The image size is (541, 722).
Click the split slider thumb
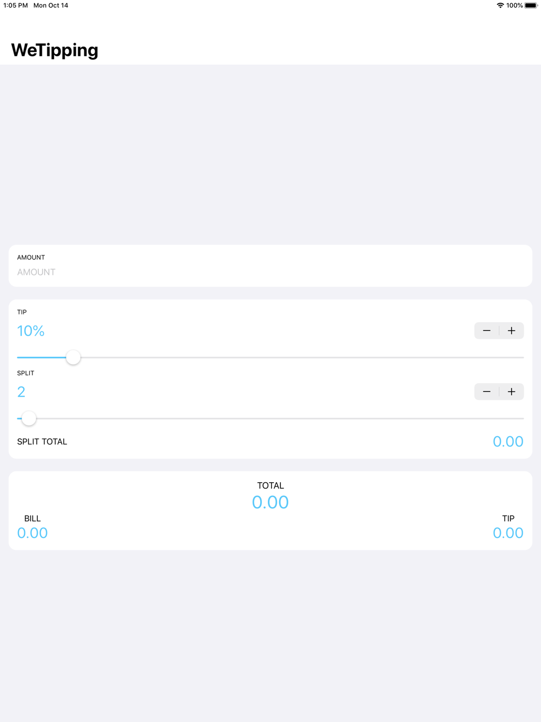point(29,418)
